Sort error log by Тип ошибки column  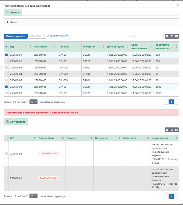click(51, 138)
